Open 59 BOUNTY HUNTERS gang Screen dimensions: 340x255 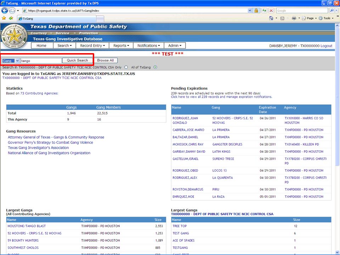tap(23, 240)
